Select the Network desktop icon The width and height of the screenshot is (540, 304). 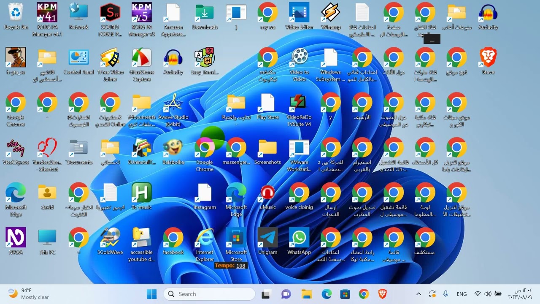click(x=78, y=17)
